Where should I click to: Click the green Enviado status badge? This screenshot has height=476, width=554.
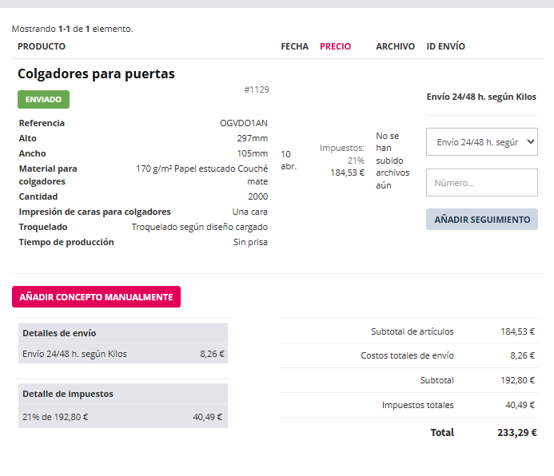tap(43, 100)
